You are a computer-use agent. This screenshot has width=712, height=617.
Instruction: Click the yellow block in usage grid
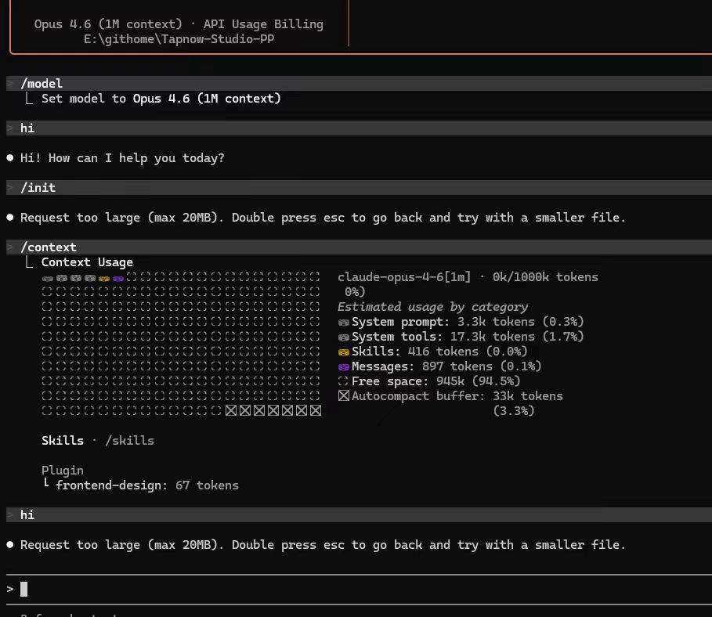[104, 278]
